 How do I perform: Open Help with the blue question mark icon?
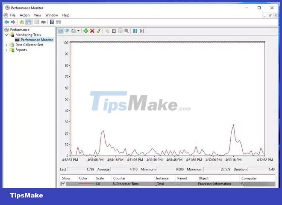(x=52, y=22)
